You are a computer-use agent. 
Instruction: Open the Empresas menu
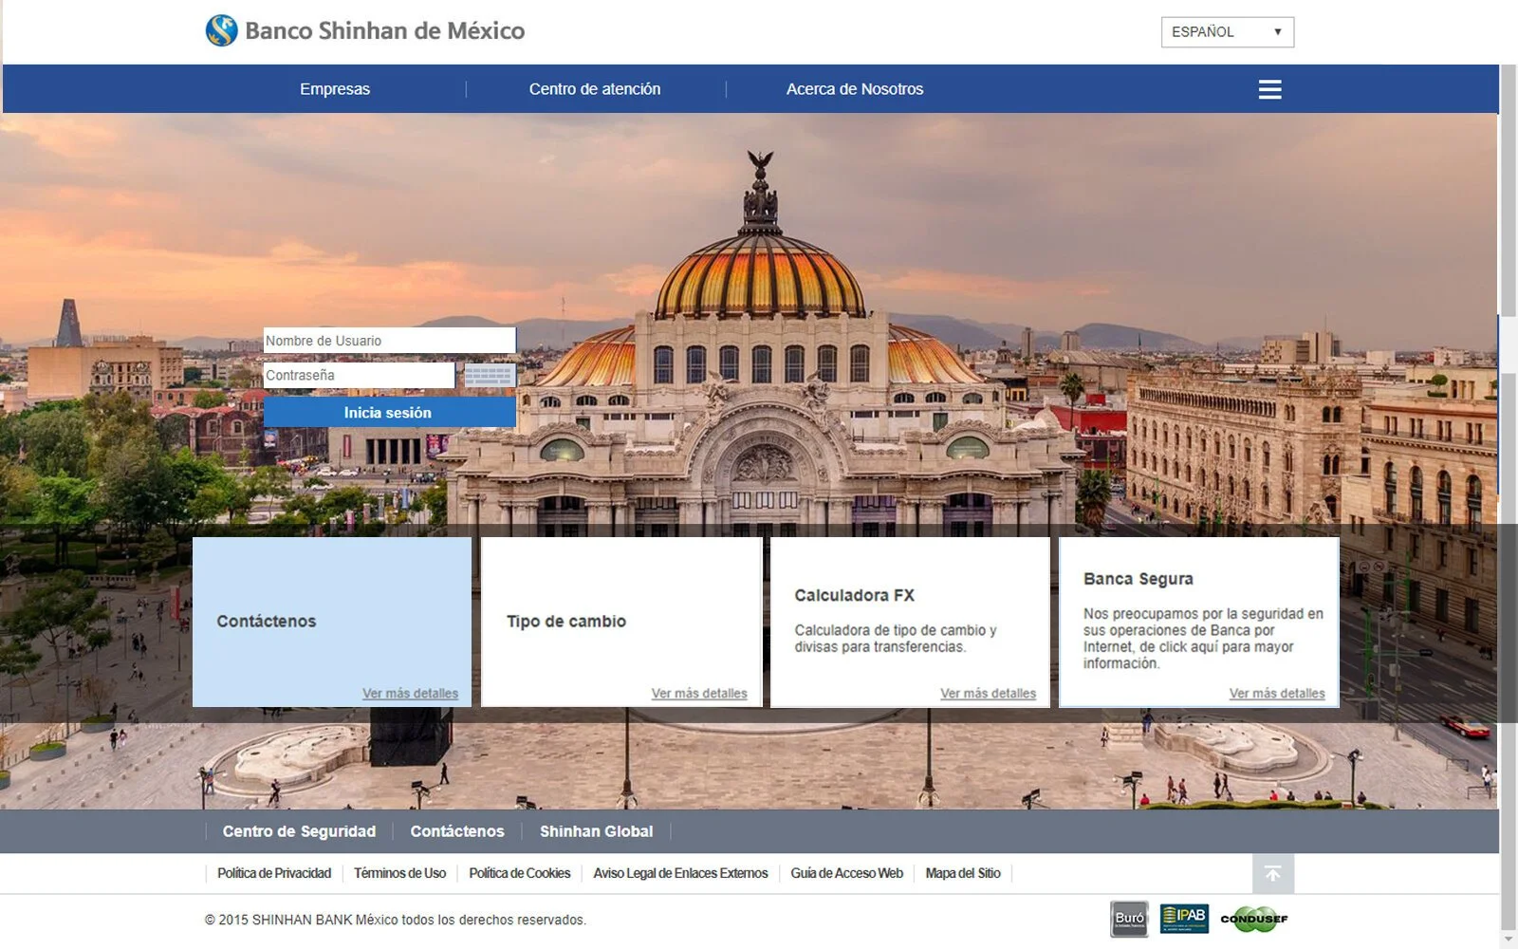pyautogui.click(x=335, y=89)
